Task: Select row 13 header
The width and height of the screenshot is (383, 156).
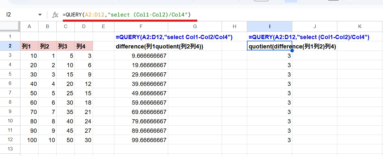Action: point(10,149)
